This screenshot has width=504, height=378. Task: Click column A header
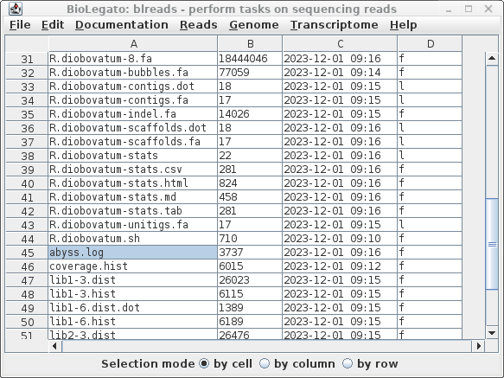click(x=133, y=44)
